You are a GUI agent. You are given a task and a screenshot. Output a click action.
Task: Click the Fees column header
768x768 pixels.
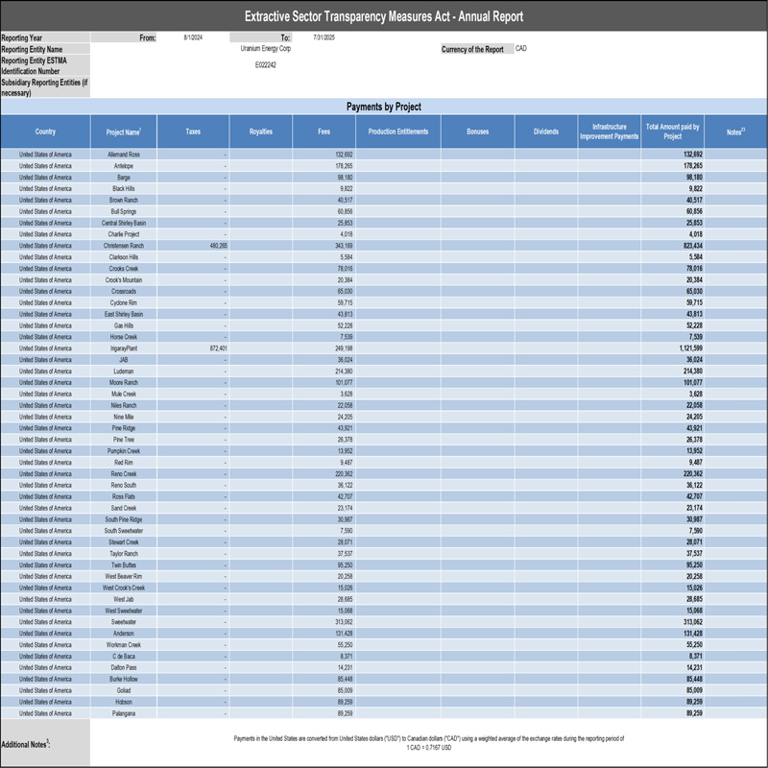324,132
